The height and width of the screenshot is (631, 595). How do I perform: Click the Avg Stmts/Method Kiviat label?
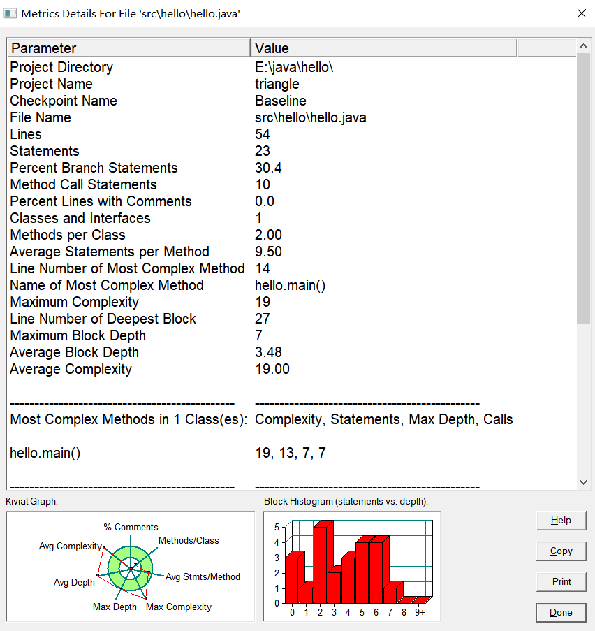(x=203, y=576)
